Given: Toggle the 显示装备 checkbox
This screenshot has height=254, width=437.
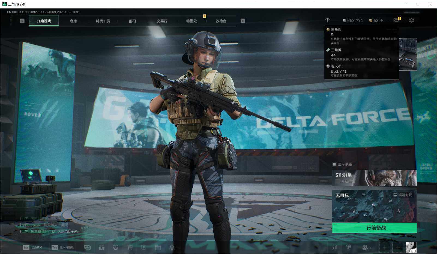Looking at the screenshot, I should (334, 164).
